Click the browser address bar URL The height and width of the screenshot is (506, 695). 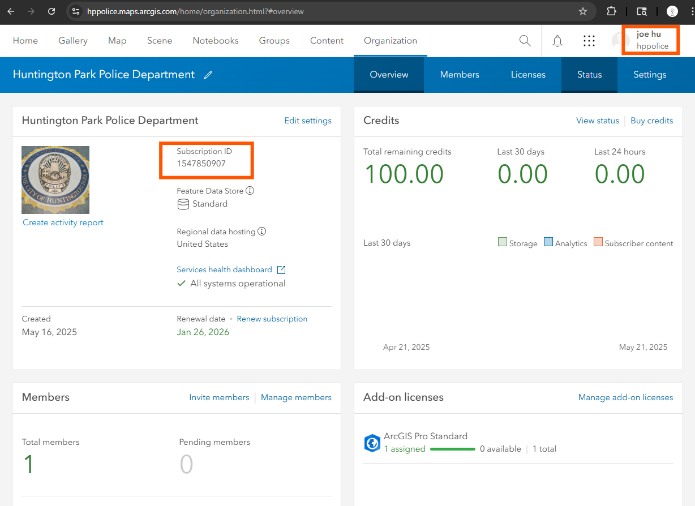pyautogui.click(x=195, y=11)
